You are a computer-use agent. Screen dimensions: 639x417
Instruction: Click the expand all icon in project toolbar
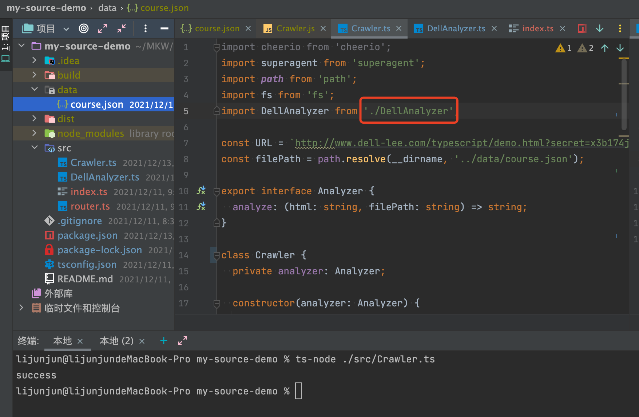coord(103,28)
